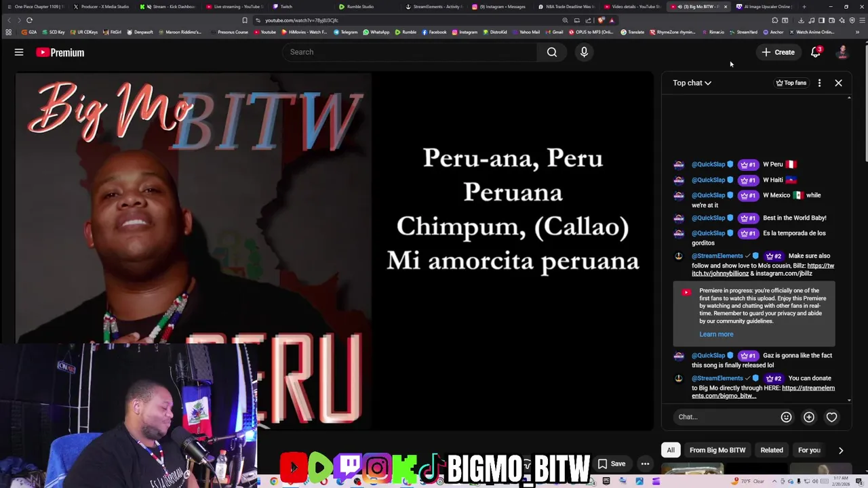The width and height of the screenshot is (868, 488).
Task: Close the live chat panel
Action: (x=838, y=83)
